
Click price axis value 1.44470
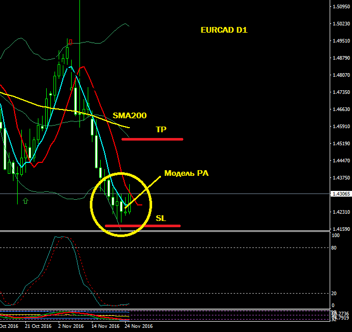341,161
